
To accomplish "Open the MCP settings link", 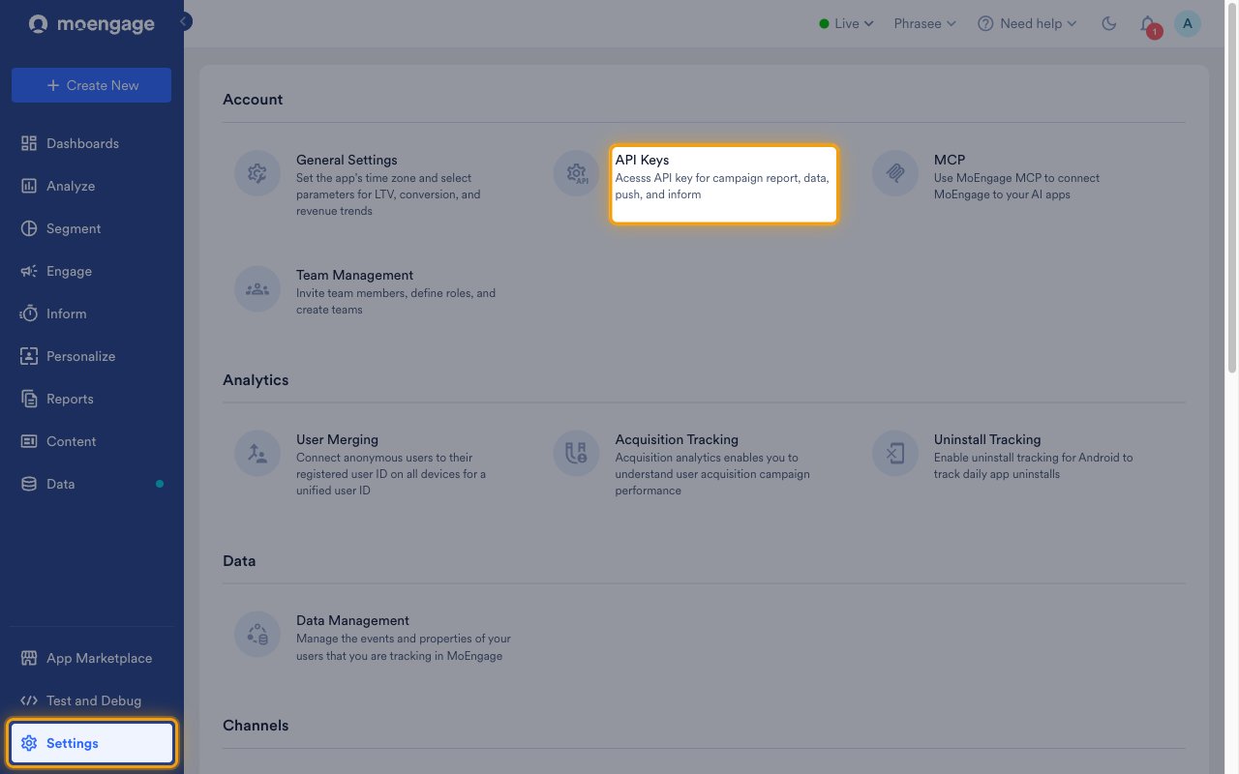I will click(950, 160).
